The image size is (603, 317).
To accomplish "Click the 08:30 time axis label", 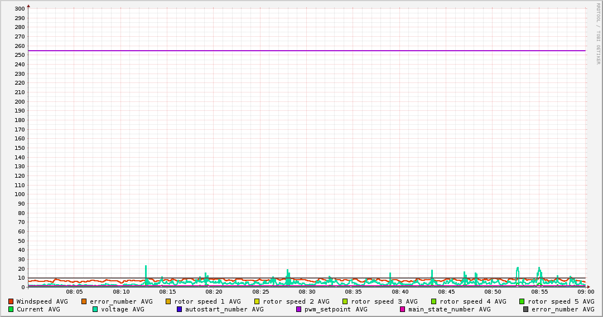I will (x=307, y=291).
